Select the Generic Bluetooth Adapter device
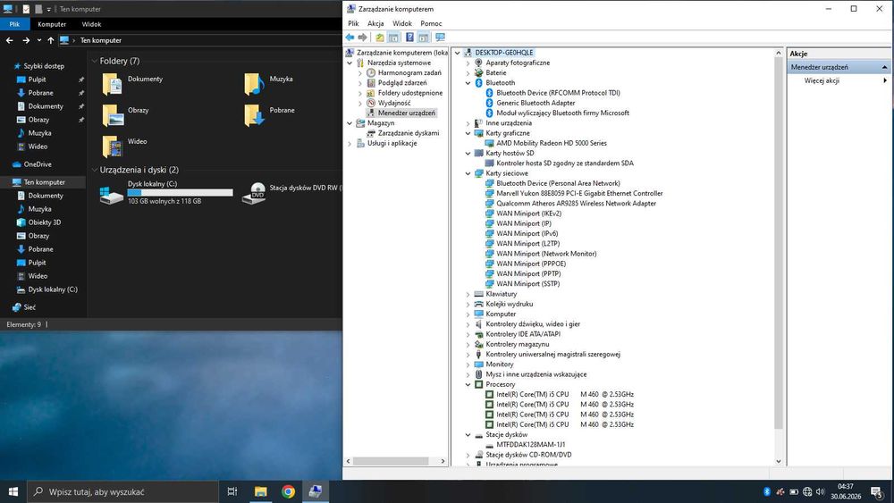 click(x=536, y=103)
